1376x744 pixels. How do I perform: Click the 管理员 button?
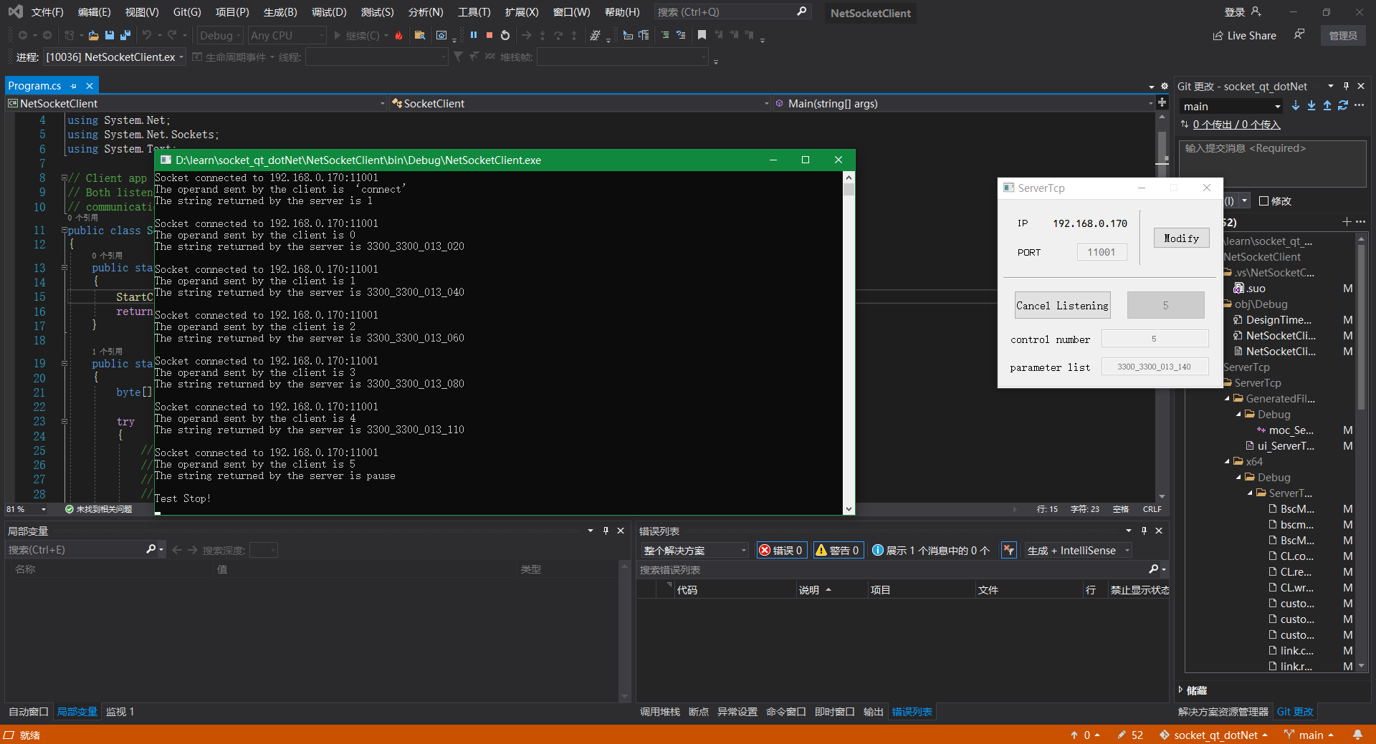tap(1342, 35)
